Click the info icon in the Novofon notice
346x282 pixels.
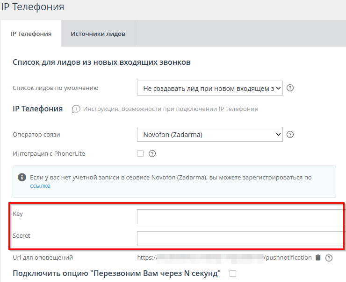coord(22,178)
